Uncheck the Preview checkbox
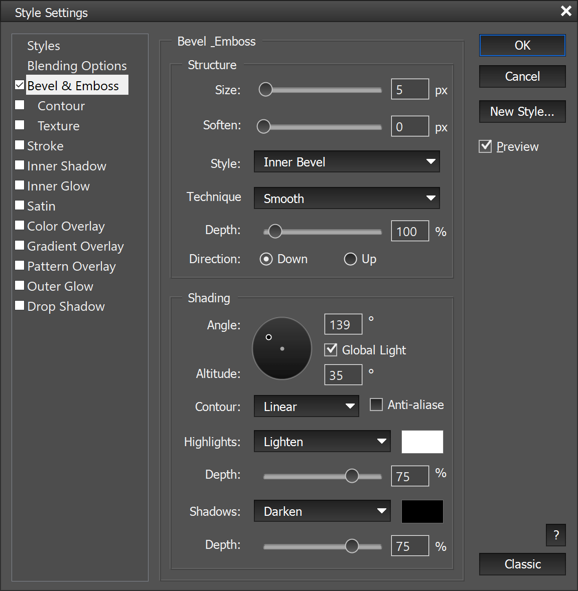 pyautogui.click(x=485, y=146)
